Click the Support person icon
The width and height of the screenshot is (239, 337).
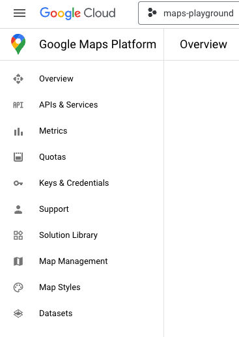(18, 209)
